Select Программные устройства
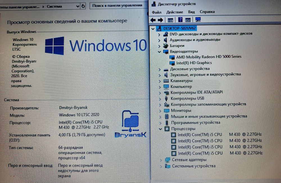Image resolution: width=281 pixels, height=183 pixels. coord(196,123)
